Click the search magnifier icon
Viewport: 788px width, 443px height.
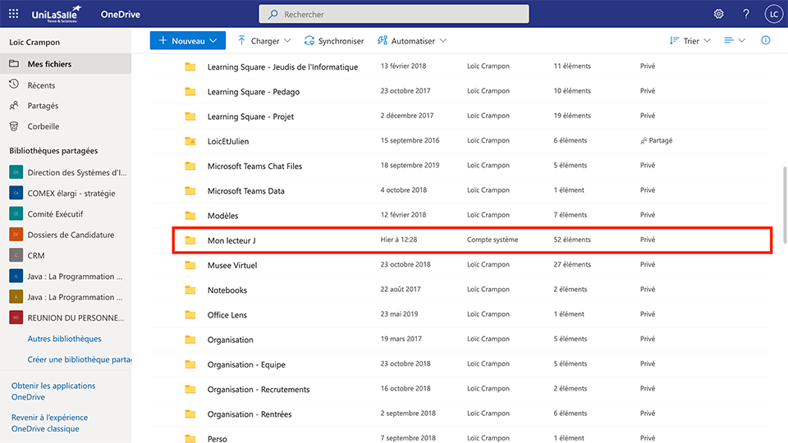point(273,14)
